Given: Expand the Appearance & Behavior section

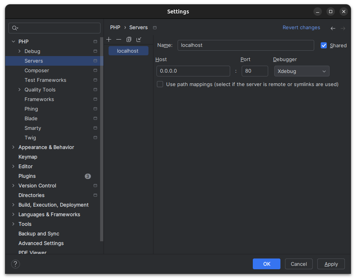Looking at the screenshot, I should click(x=13, y=147).
